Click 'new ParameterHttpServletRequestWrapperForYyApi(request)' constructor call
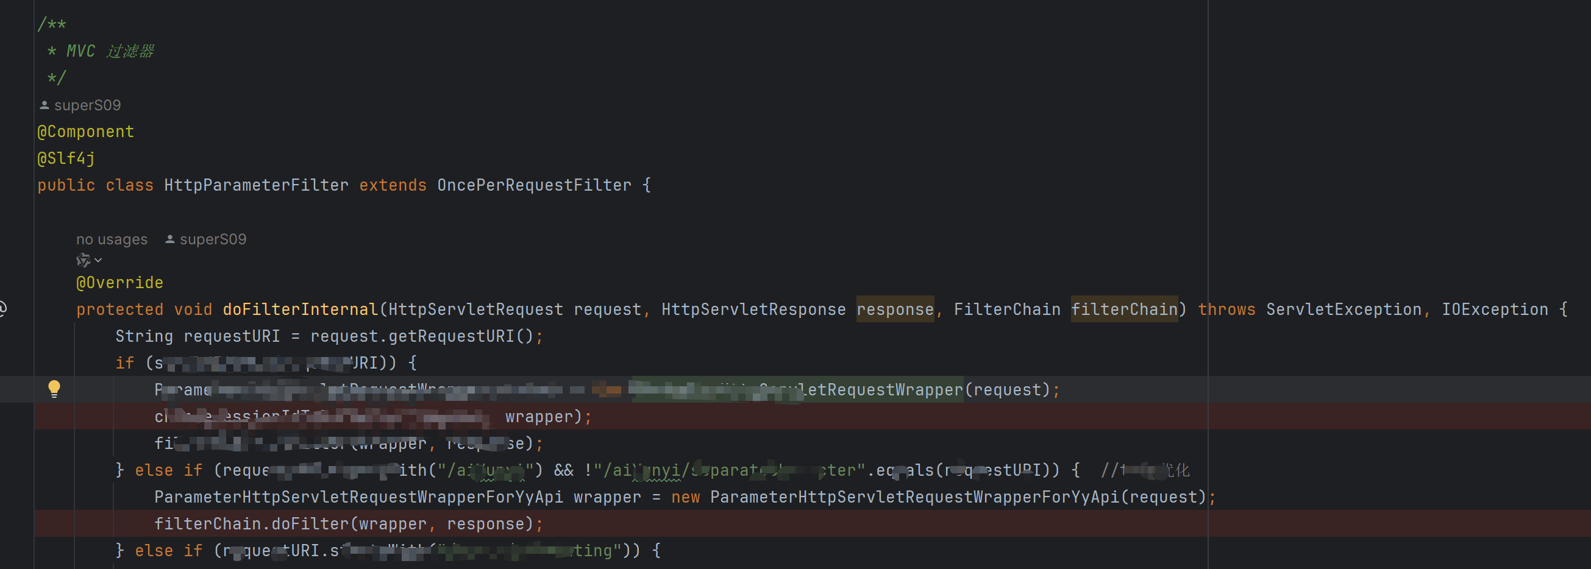1591x569 pixels. tap(939, 497)
